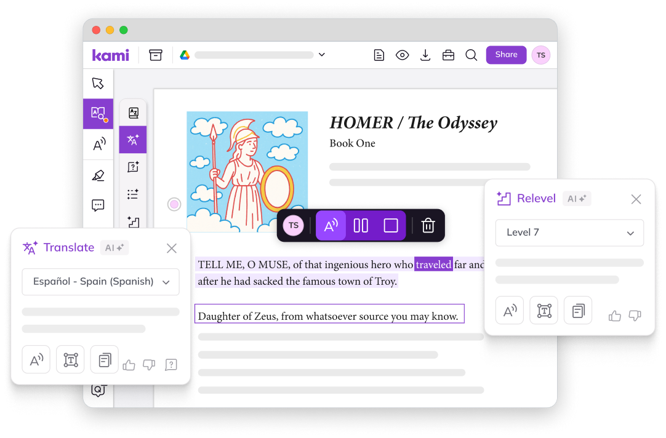Click the stop square on floating toolbar
The width and height of the screenshot is (666, 438).
coord(391,225)
